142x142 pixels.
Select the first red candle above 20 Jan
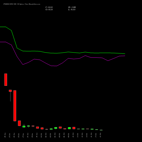[6, 80]
